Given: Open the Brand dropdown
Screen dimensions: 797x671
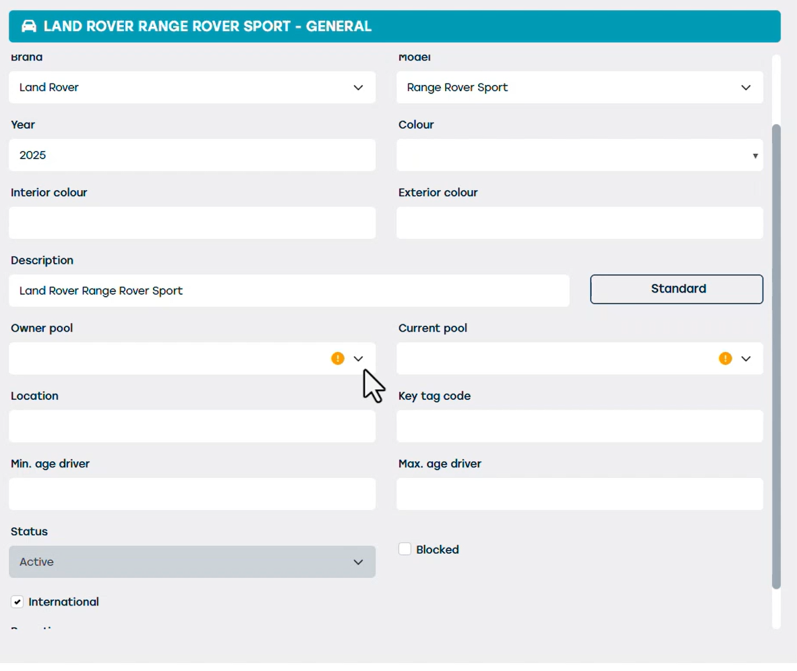Looking at the screenshot, I should coord(192,88).
